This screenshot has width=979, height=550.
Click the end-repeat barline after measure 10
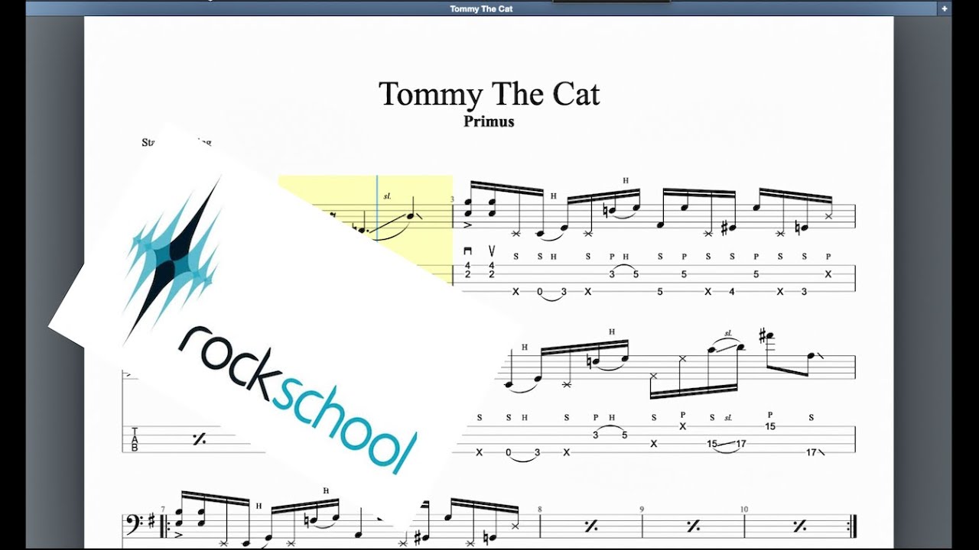coord(851,526)
